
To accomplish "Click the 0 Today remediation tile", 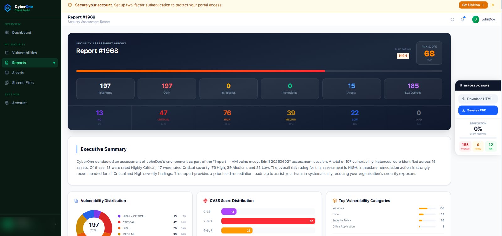I will [478, 146].
